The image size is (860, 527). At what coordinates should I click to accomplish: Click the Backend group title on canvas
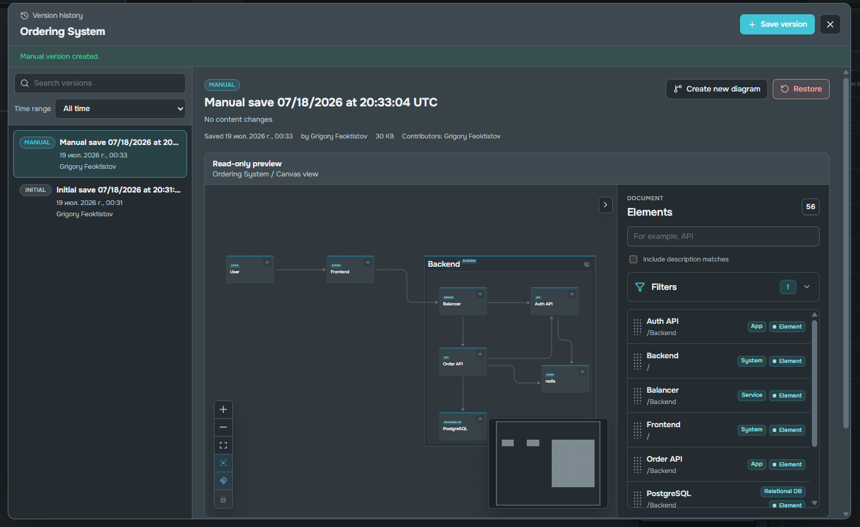pos(444,264)
